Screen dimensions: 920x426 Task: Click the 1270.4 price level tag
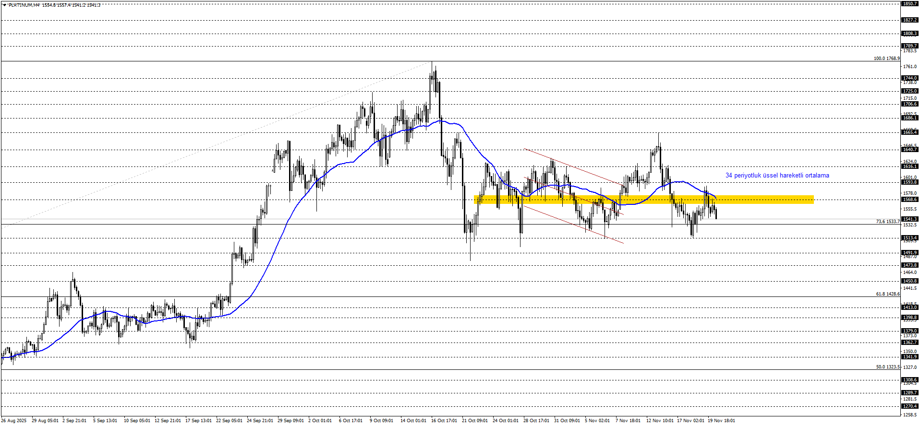(909, 406)
